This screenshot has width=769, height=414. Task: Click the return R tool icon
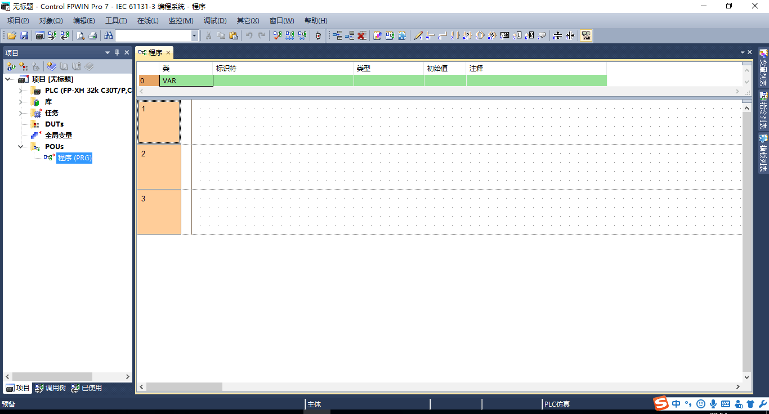click(529, 35)
